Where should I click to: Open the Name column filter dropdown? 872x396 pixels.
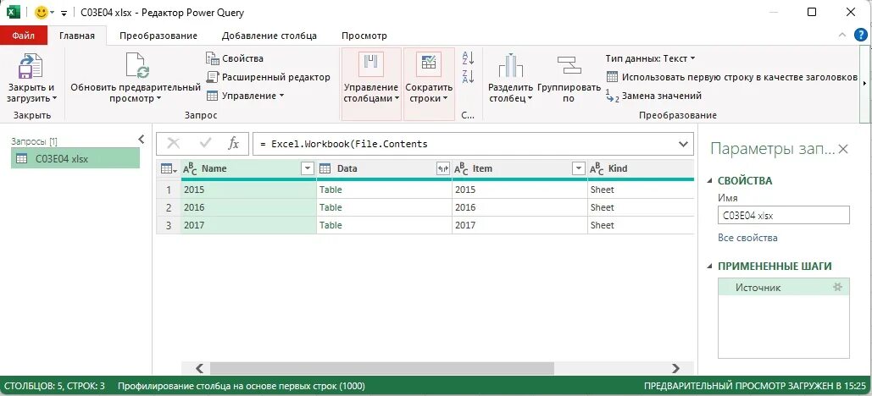(308, 169)
